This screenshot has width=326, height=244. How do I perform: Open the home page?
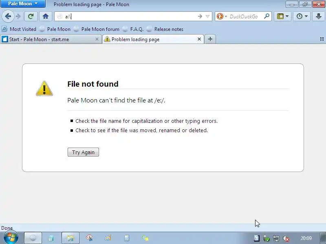(x=46, y=16)
